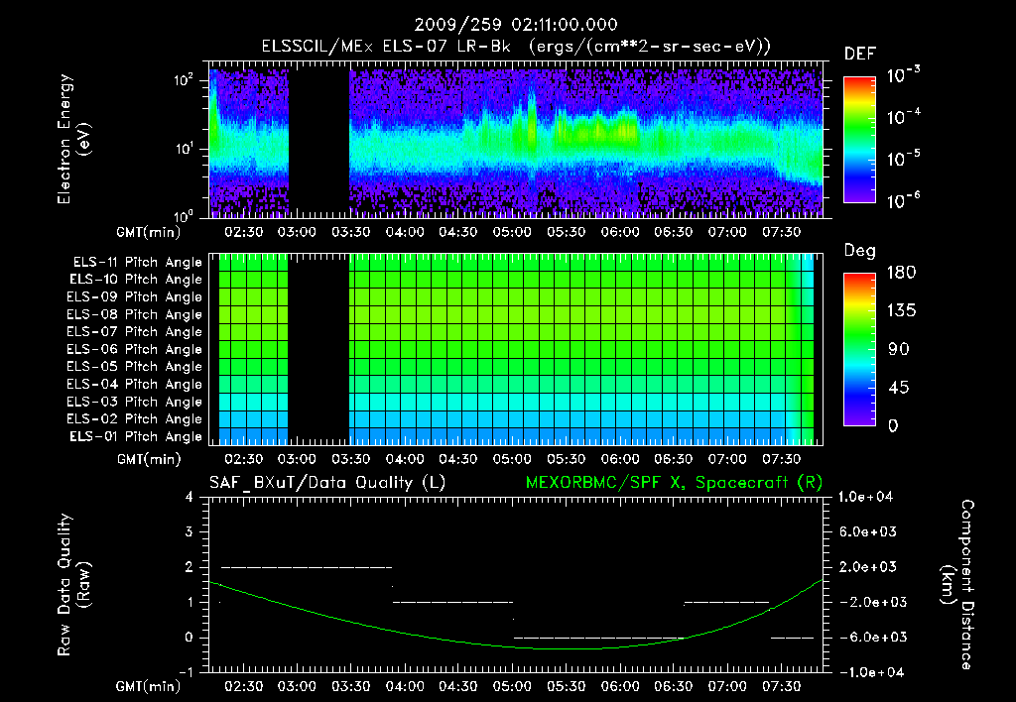The height and width of the screenshot is (702, 1016).
Task: Select the ELS-11 Pitch Angle row label
Action: coord(137,263)
